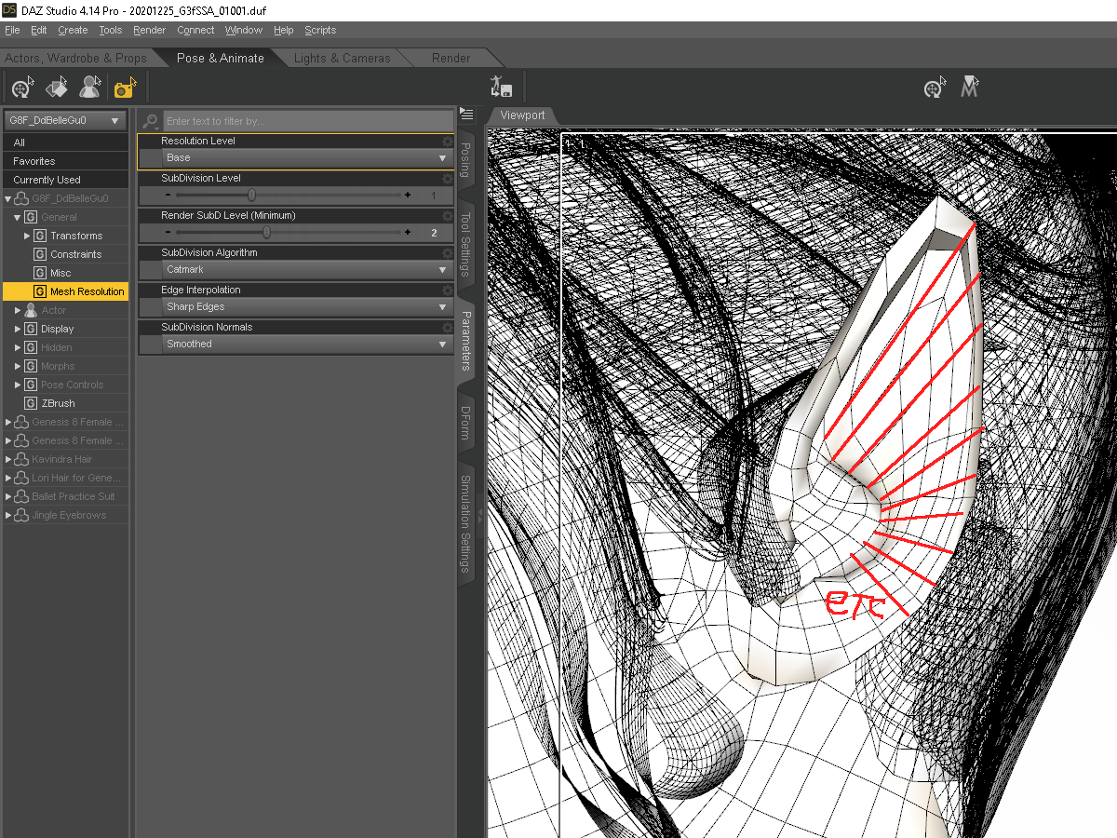Image resolution: width=1117 pixels, height=838 pixels.
Task: Open Render SubD Level gear settings
Action: [x=448, y=216]
